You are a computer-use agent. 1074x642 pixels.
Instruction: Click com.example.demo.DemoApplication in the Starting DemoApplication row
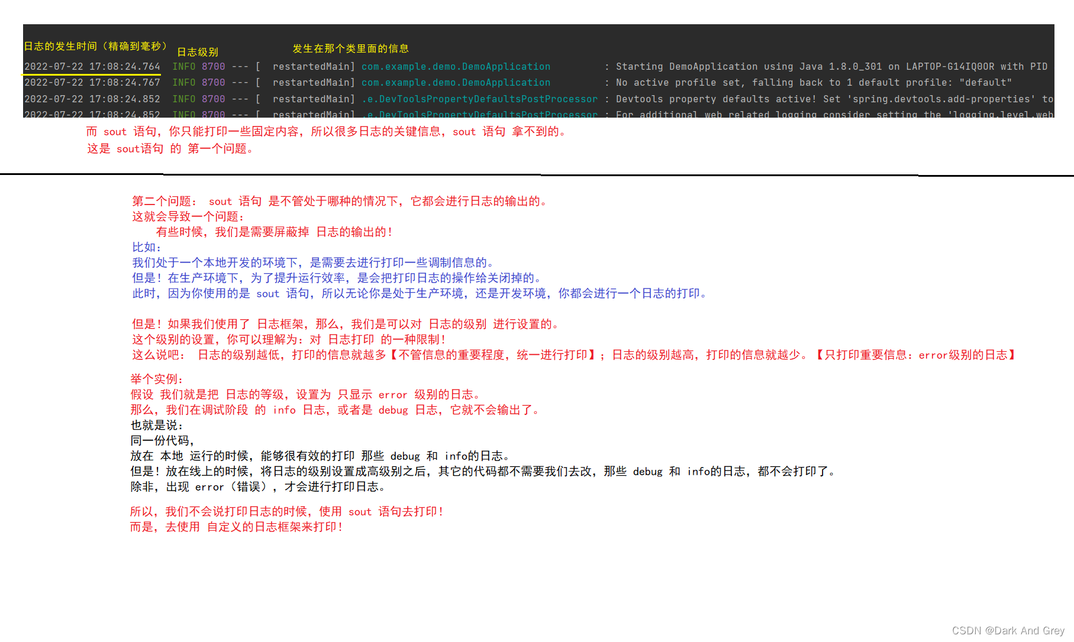(x=456, y=67)
